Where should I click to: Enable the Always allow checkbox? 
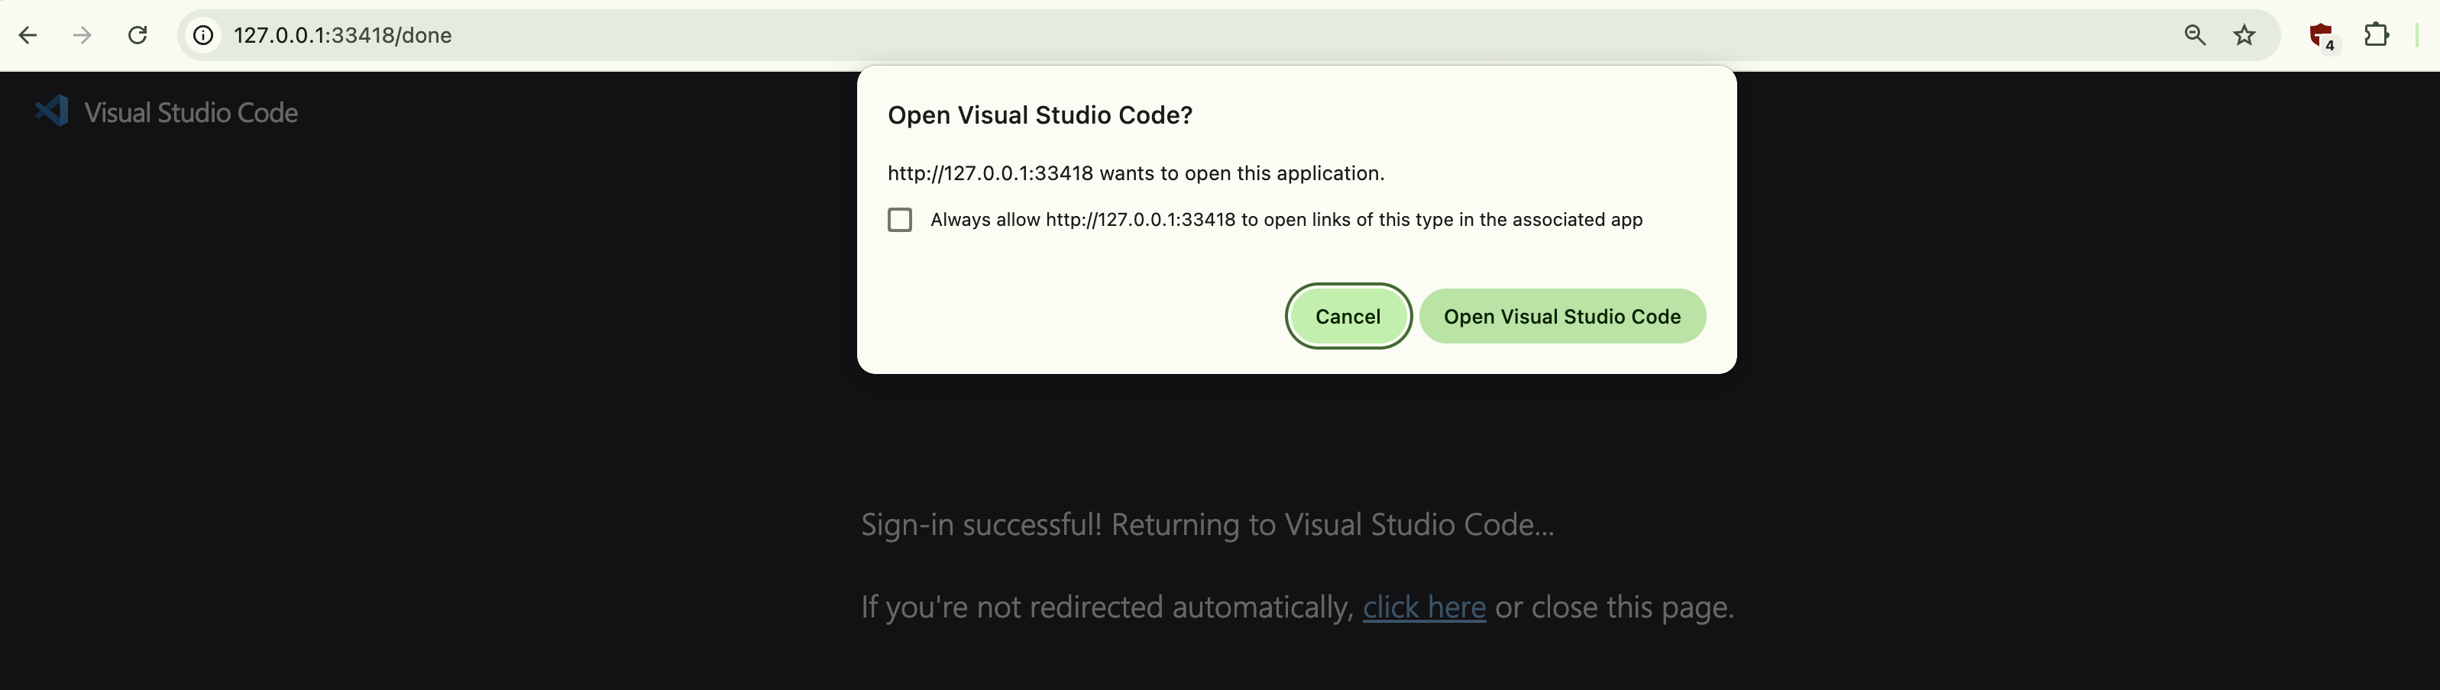pos(900,220)
